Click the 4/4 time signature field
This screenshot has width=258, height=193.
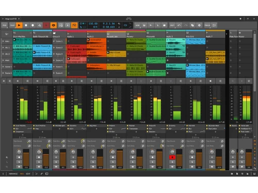[x=95, y=27]
